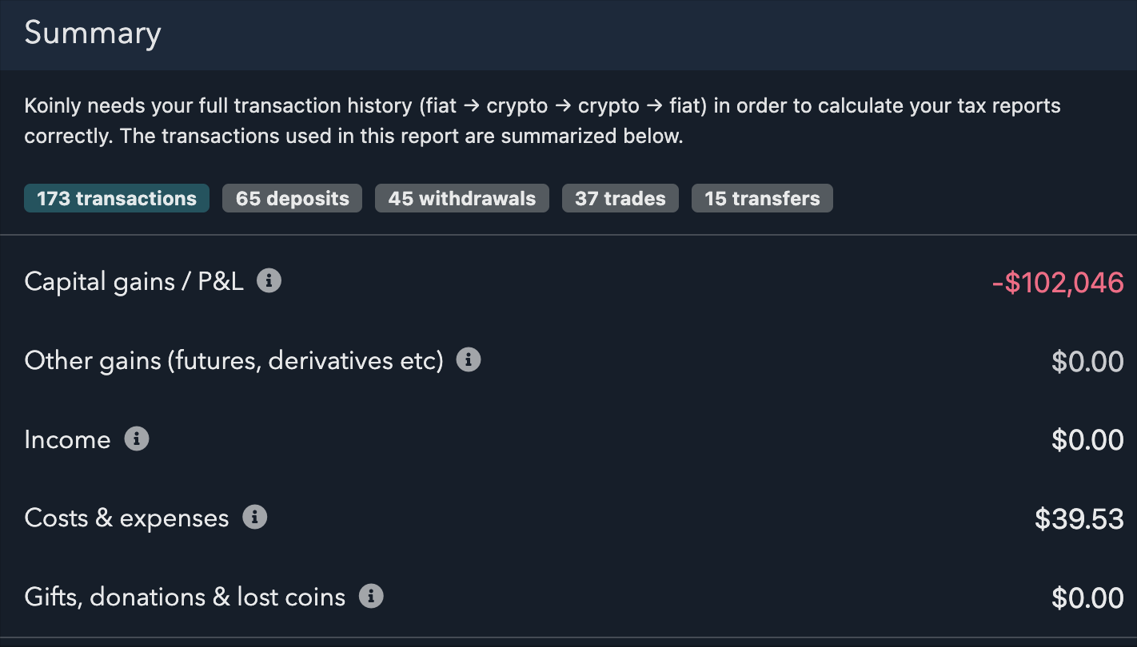Click the Capital gains / P&L label
1137x647 pixels.
pos(134,282)
